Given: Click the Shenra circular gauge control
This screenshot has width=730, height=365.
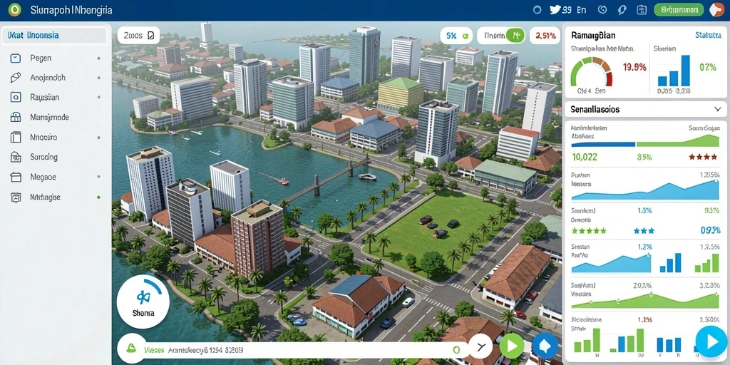Looking at the screenshot, I should coord(143,302).
